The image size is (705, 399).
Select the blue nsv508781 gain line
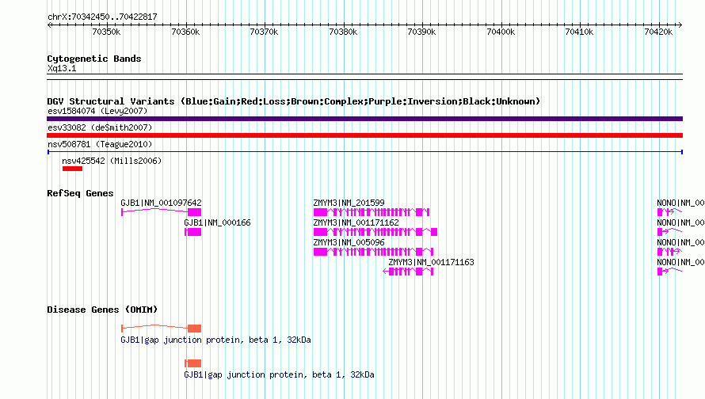click(x=364, y=152)
